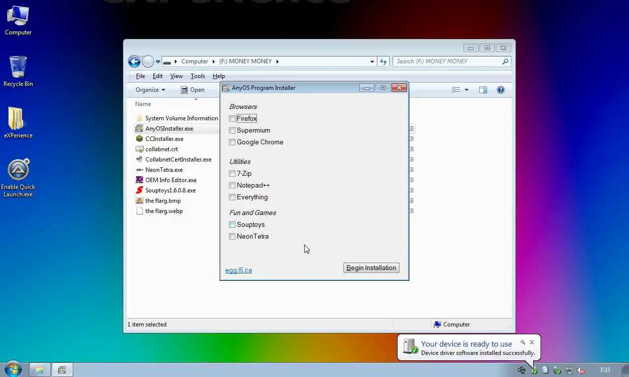Select the collabnet.crt certificate file
This screenshot has height=377, width=629.
(x=157, y=149)
